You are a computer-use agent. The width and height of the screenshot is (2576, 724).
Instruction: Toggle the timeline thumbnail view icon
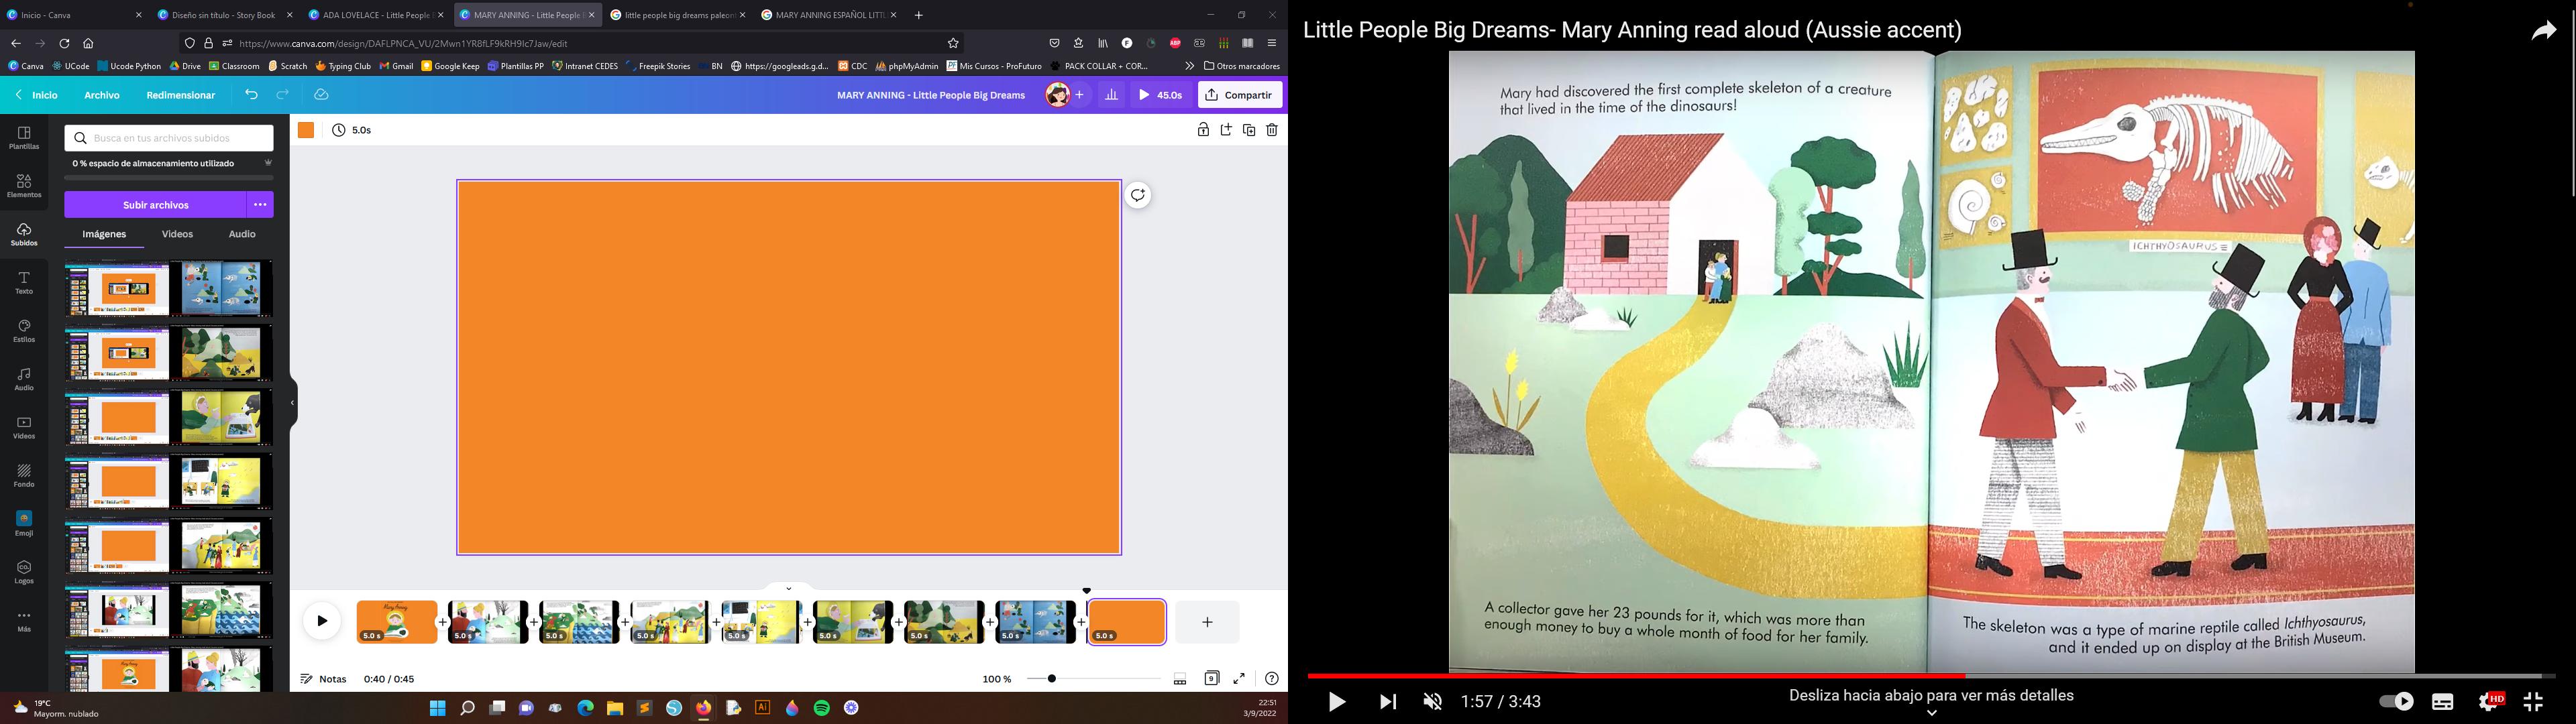click(x=1180, y=679)
